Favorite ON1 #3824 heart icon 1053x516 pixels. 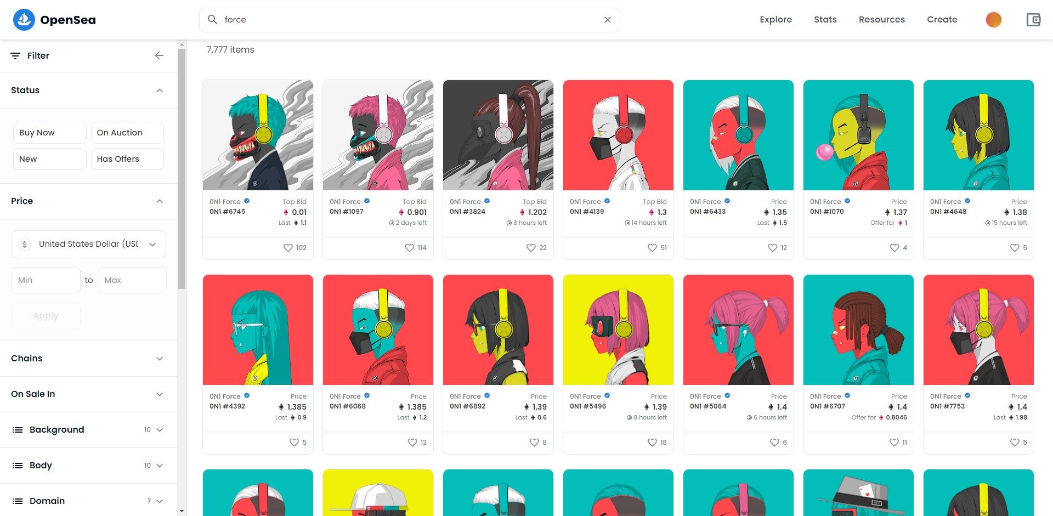[x=531, y=248]
